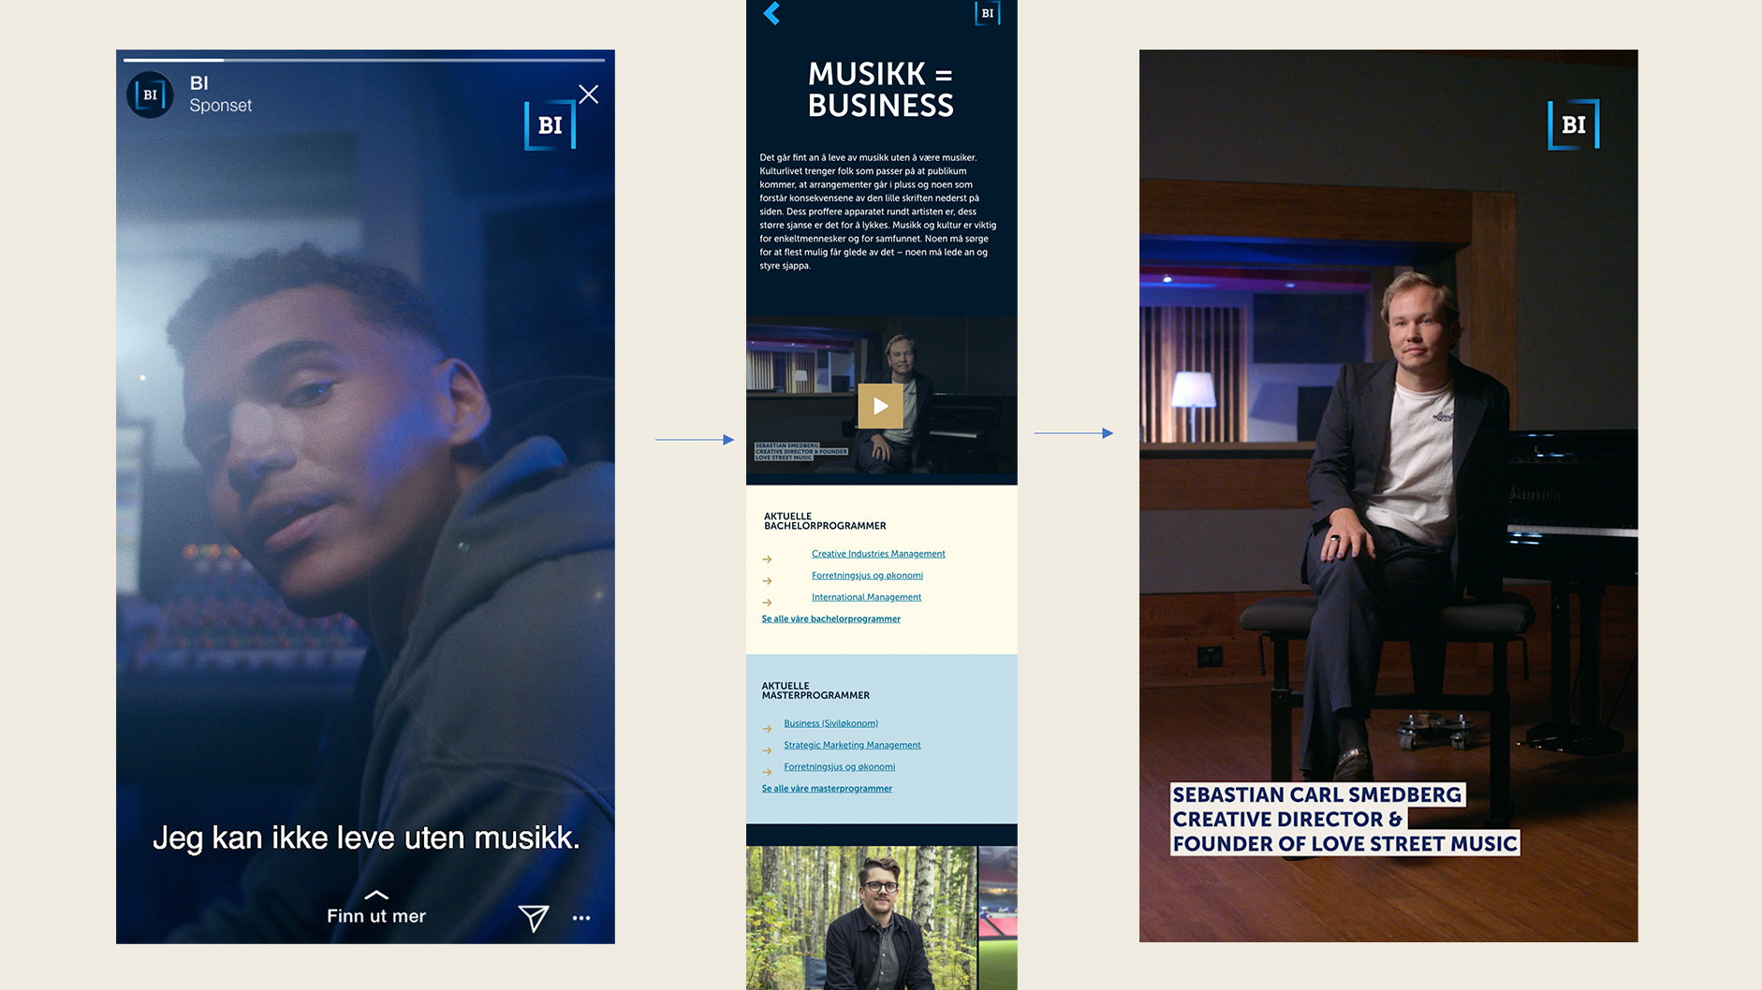Open International Management link
Screen dimensions: 1762x990
(866, 597)
